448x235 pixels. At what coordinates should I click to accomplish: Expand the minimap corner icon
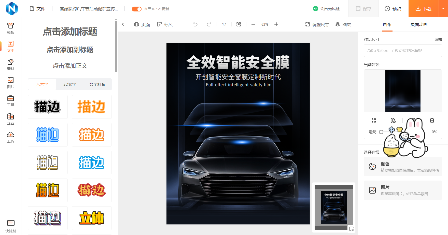[351, 229]
